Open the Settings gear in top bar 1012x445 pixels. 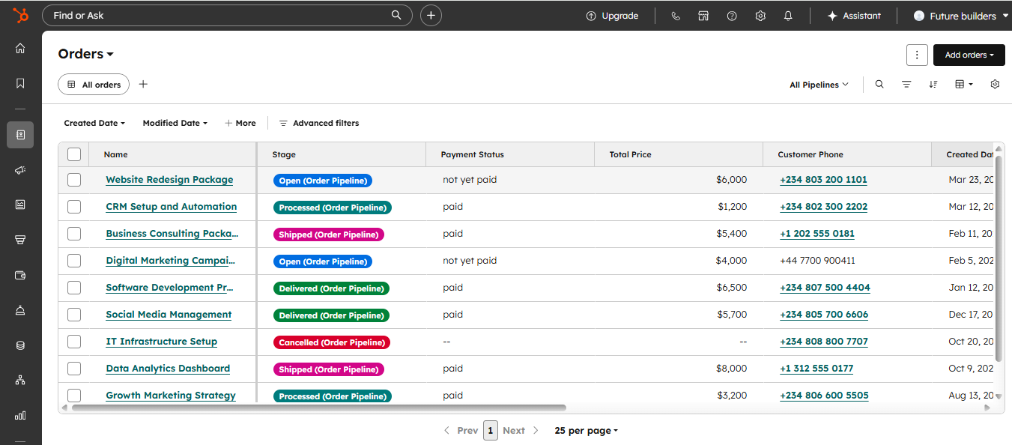tap(760, 16)
